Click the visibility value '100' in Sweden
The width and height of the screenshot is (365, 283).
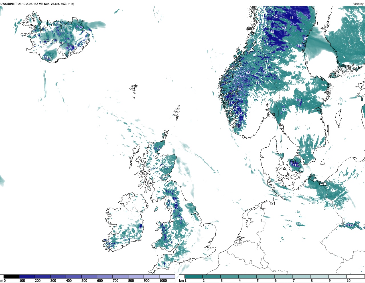tap(298, 100)
